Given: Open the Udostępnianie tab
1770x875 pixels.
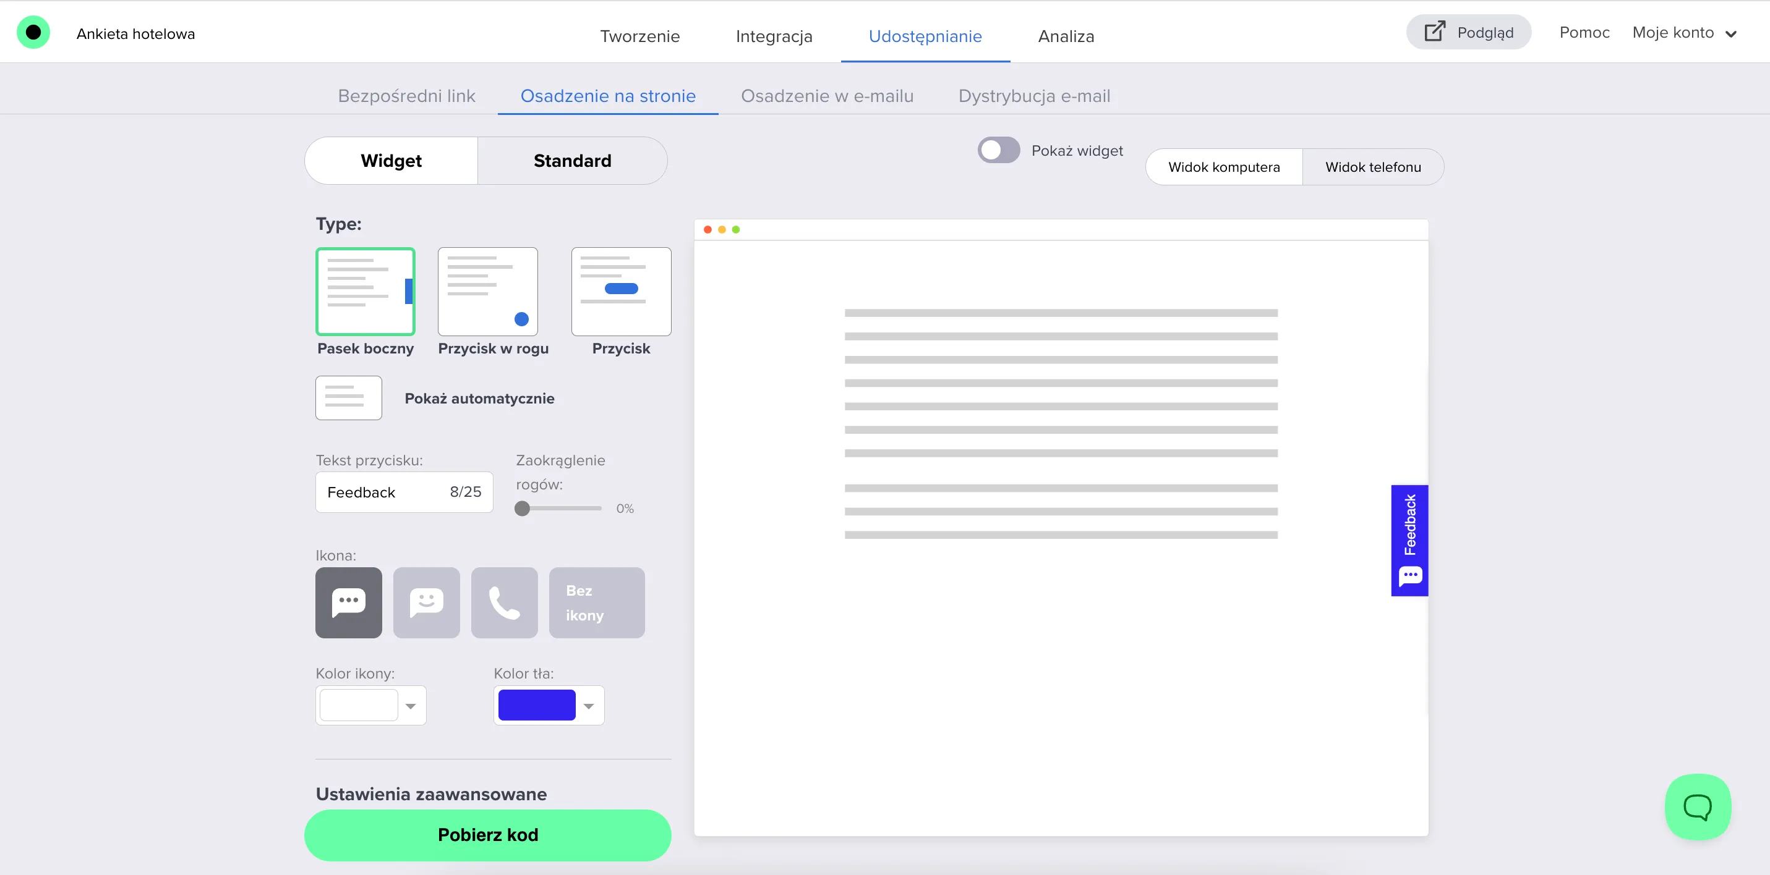Looking at the screenshot, I should pyautogui.click(x=925, y=36).
